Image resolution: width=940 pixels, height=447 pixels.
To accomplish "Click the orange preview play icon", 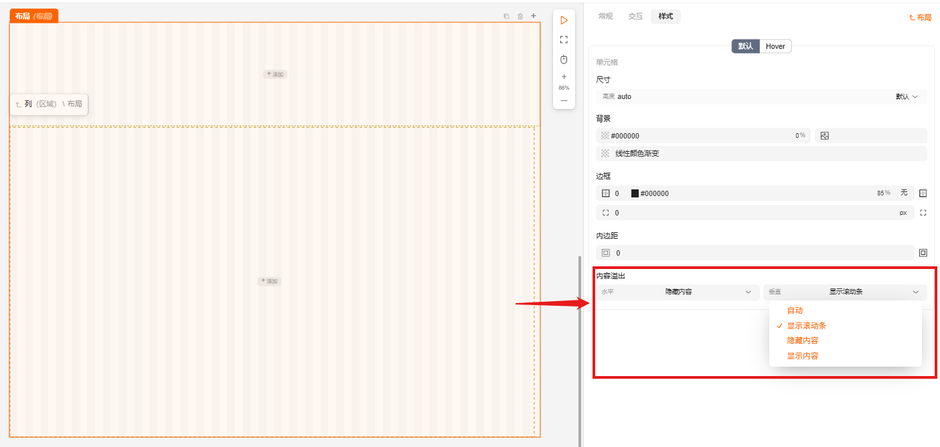I will [564, 21].
